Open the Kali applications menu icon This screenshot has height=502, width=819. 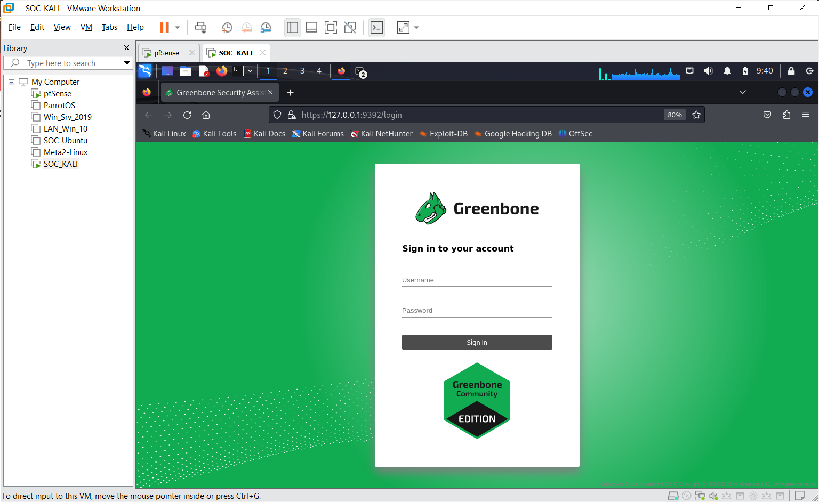click(145, 71)
